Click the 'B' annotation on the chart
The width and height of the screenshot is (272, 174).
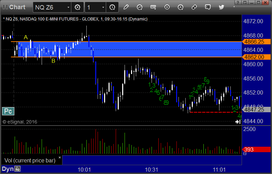53,61
